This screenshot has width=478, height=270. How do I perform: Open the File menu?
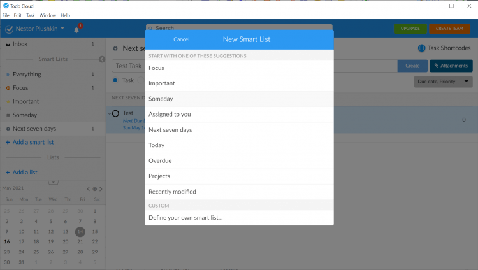6,15
